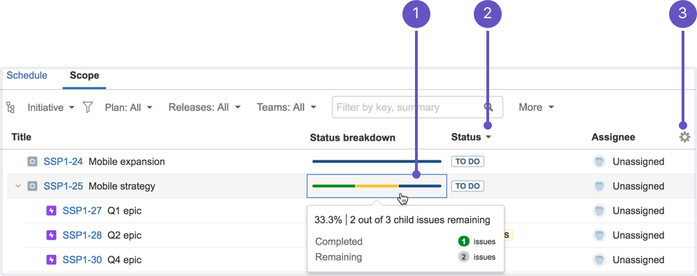
Task: Click the filter funnel icon
Action: click(87, 107)
